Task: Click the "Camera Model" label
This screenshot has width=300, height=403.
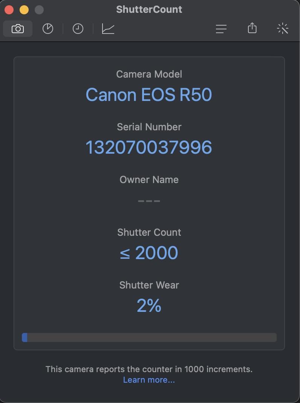Action: [x=149, y=74]
